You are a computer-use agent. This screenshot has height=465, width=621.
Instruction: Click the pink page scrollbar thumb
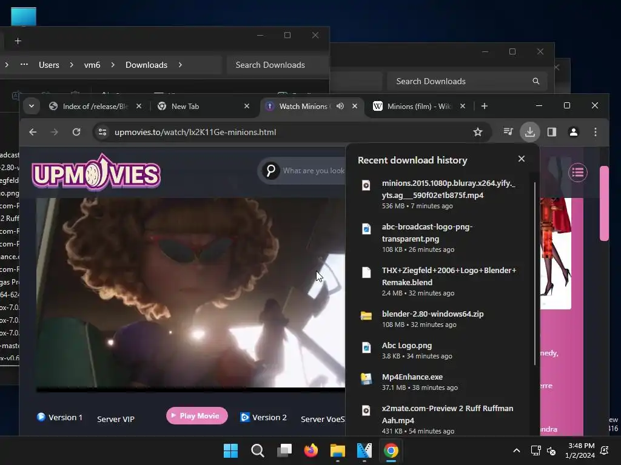[604, 203]
